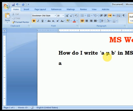This screenshot has height=111, width=133.
Task: Expand the font name dropdown list
Action: click(55, 16)
